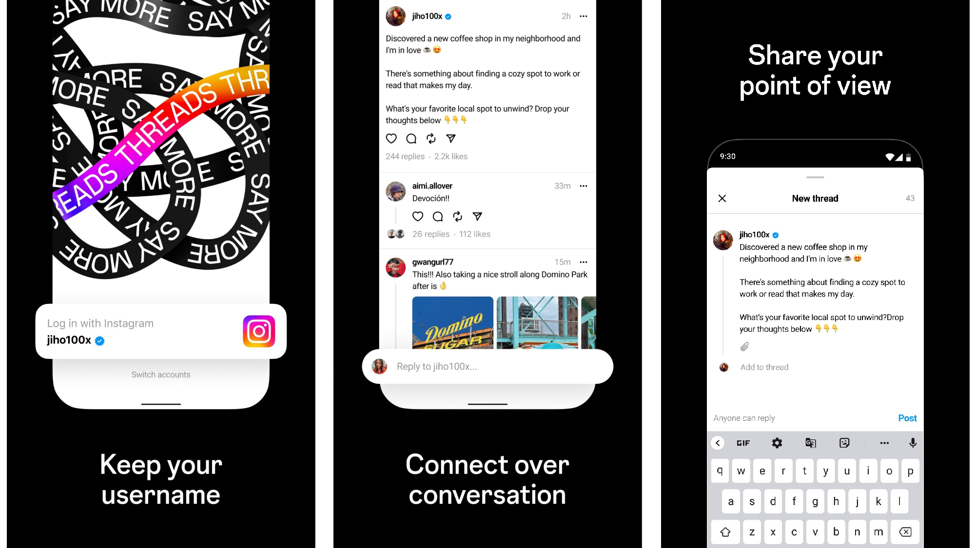Screen dimensions: 975x548
Task: Tap Reply to jiho100x input field
Action: (487, 366)
